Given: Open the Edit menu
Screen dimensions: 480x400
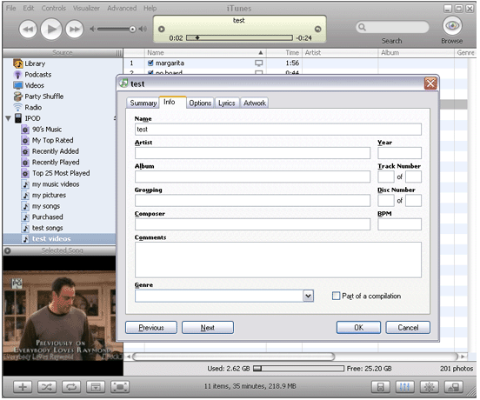Looking at the screenshot, I should pos(29,9).
